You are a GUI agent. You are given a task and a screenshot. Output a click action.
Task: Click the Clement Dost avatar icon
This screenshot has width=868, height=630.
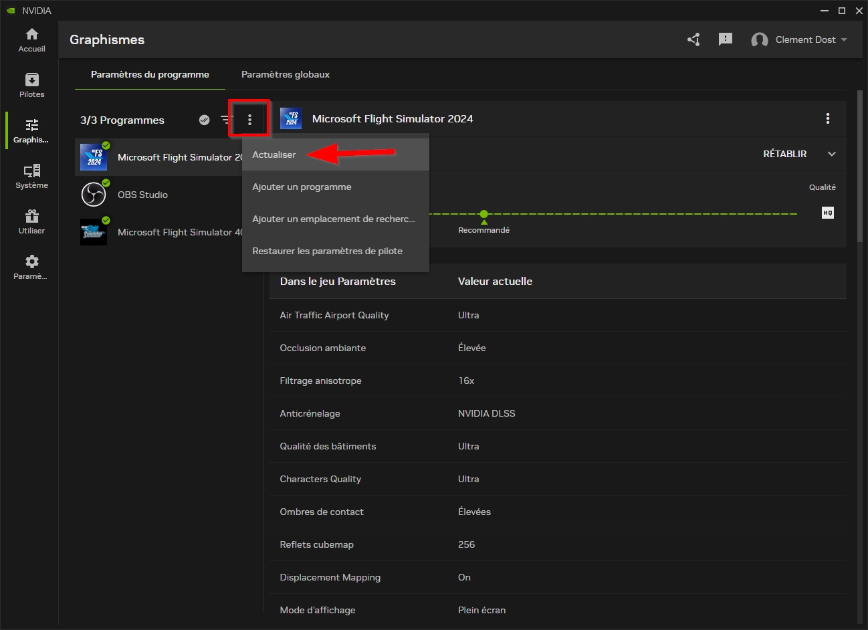760,40
